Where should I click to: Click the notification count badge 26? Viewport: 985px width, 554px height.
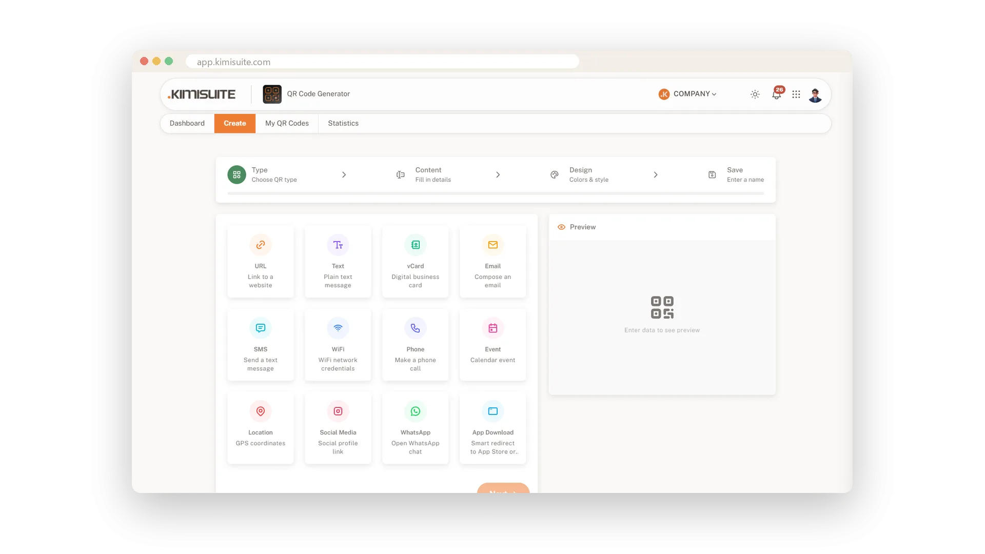779,89
